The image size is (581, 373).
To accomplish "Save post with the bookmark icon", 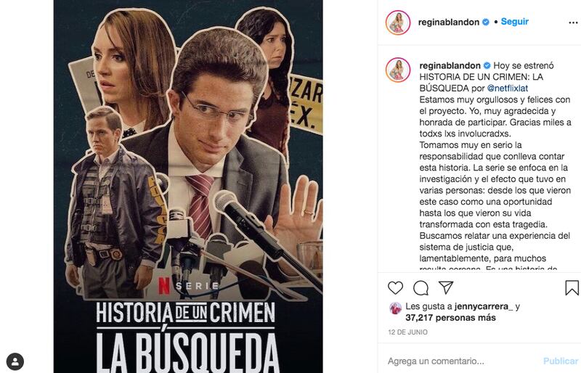I will [572, 288].
